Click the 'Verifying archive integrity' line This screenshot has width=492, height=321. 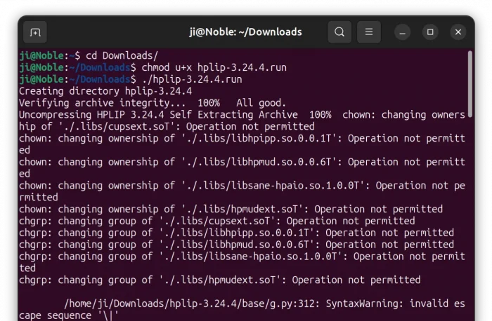pos(152,103)
